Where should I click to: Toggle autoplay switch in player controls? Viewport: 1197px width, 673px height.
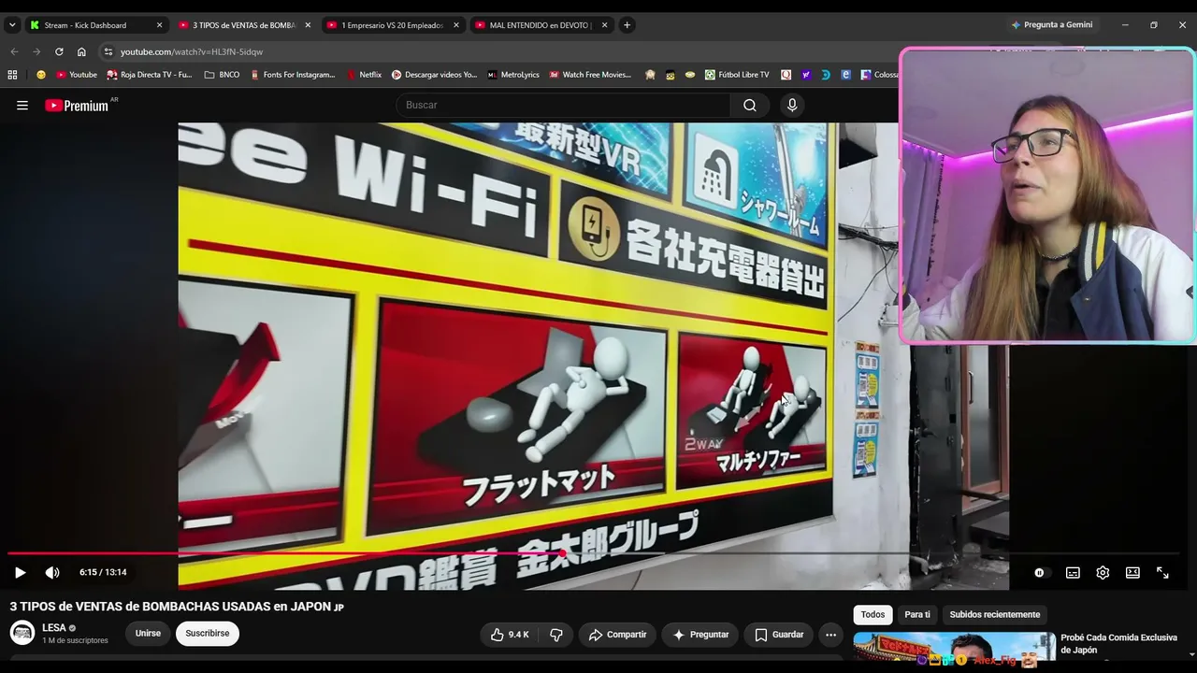1039,573
